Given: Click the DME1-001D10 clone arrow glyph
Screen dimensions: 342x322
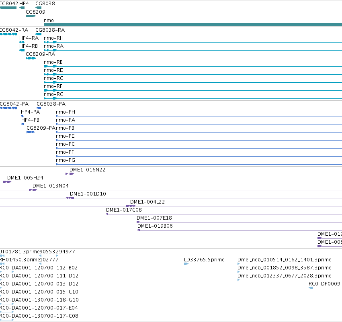Looking at the screenshot, I should click(x=70, y=198).
